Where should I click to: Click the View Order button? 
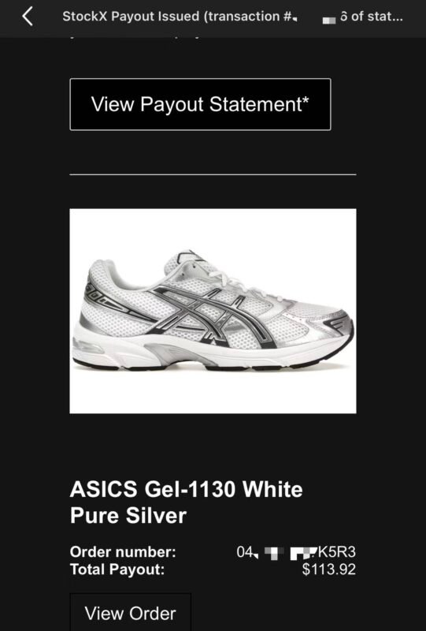[x=131, y=612]
